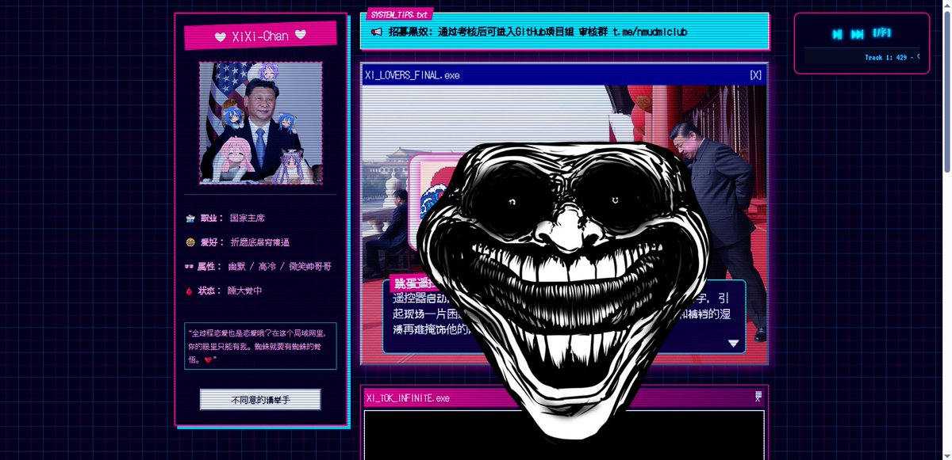This screenshot has height=460, width=952.
Task: Click the 职业 row icon
Action: [x=190, y=218]
